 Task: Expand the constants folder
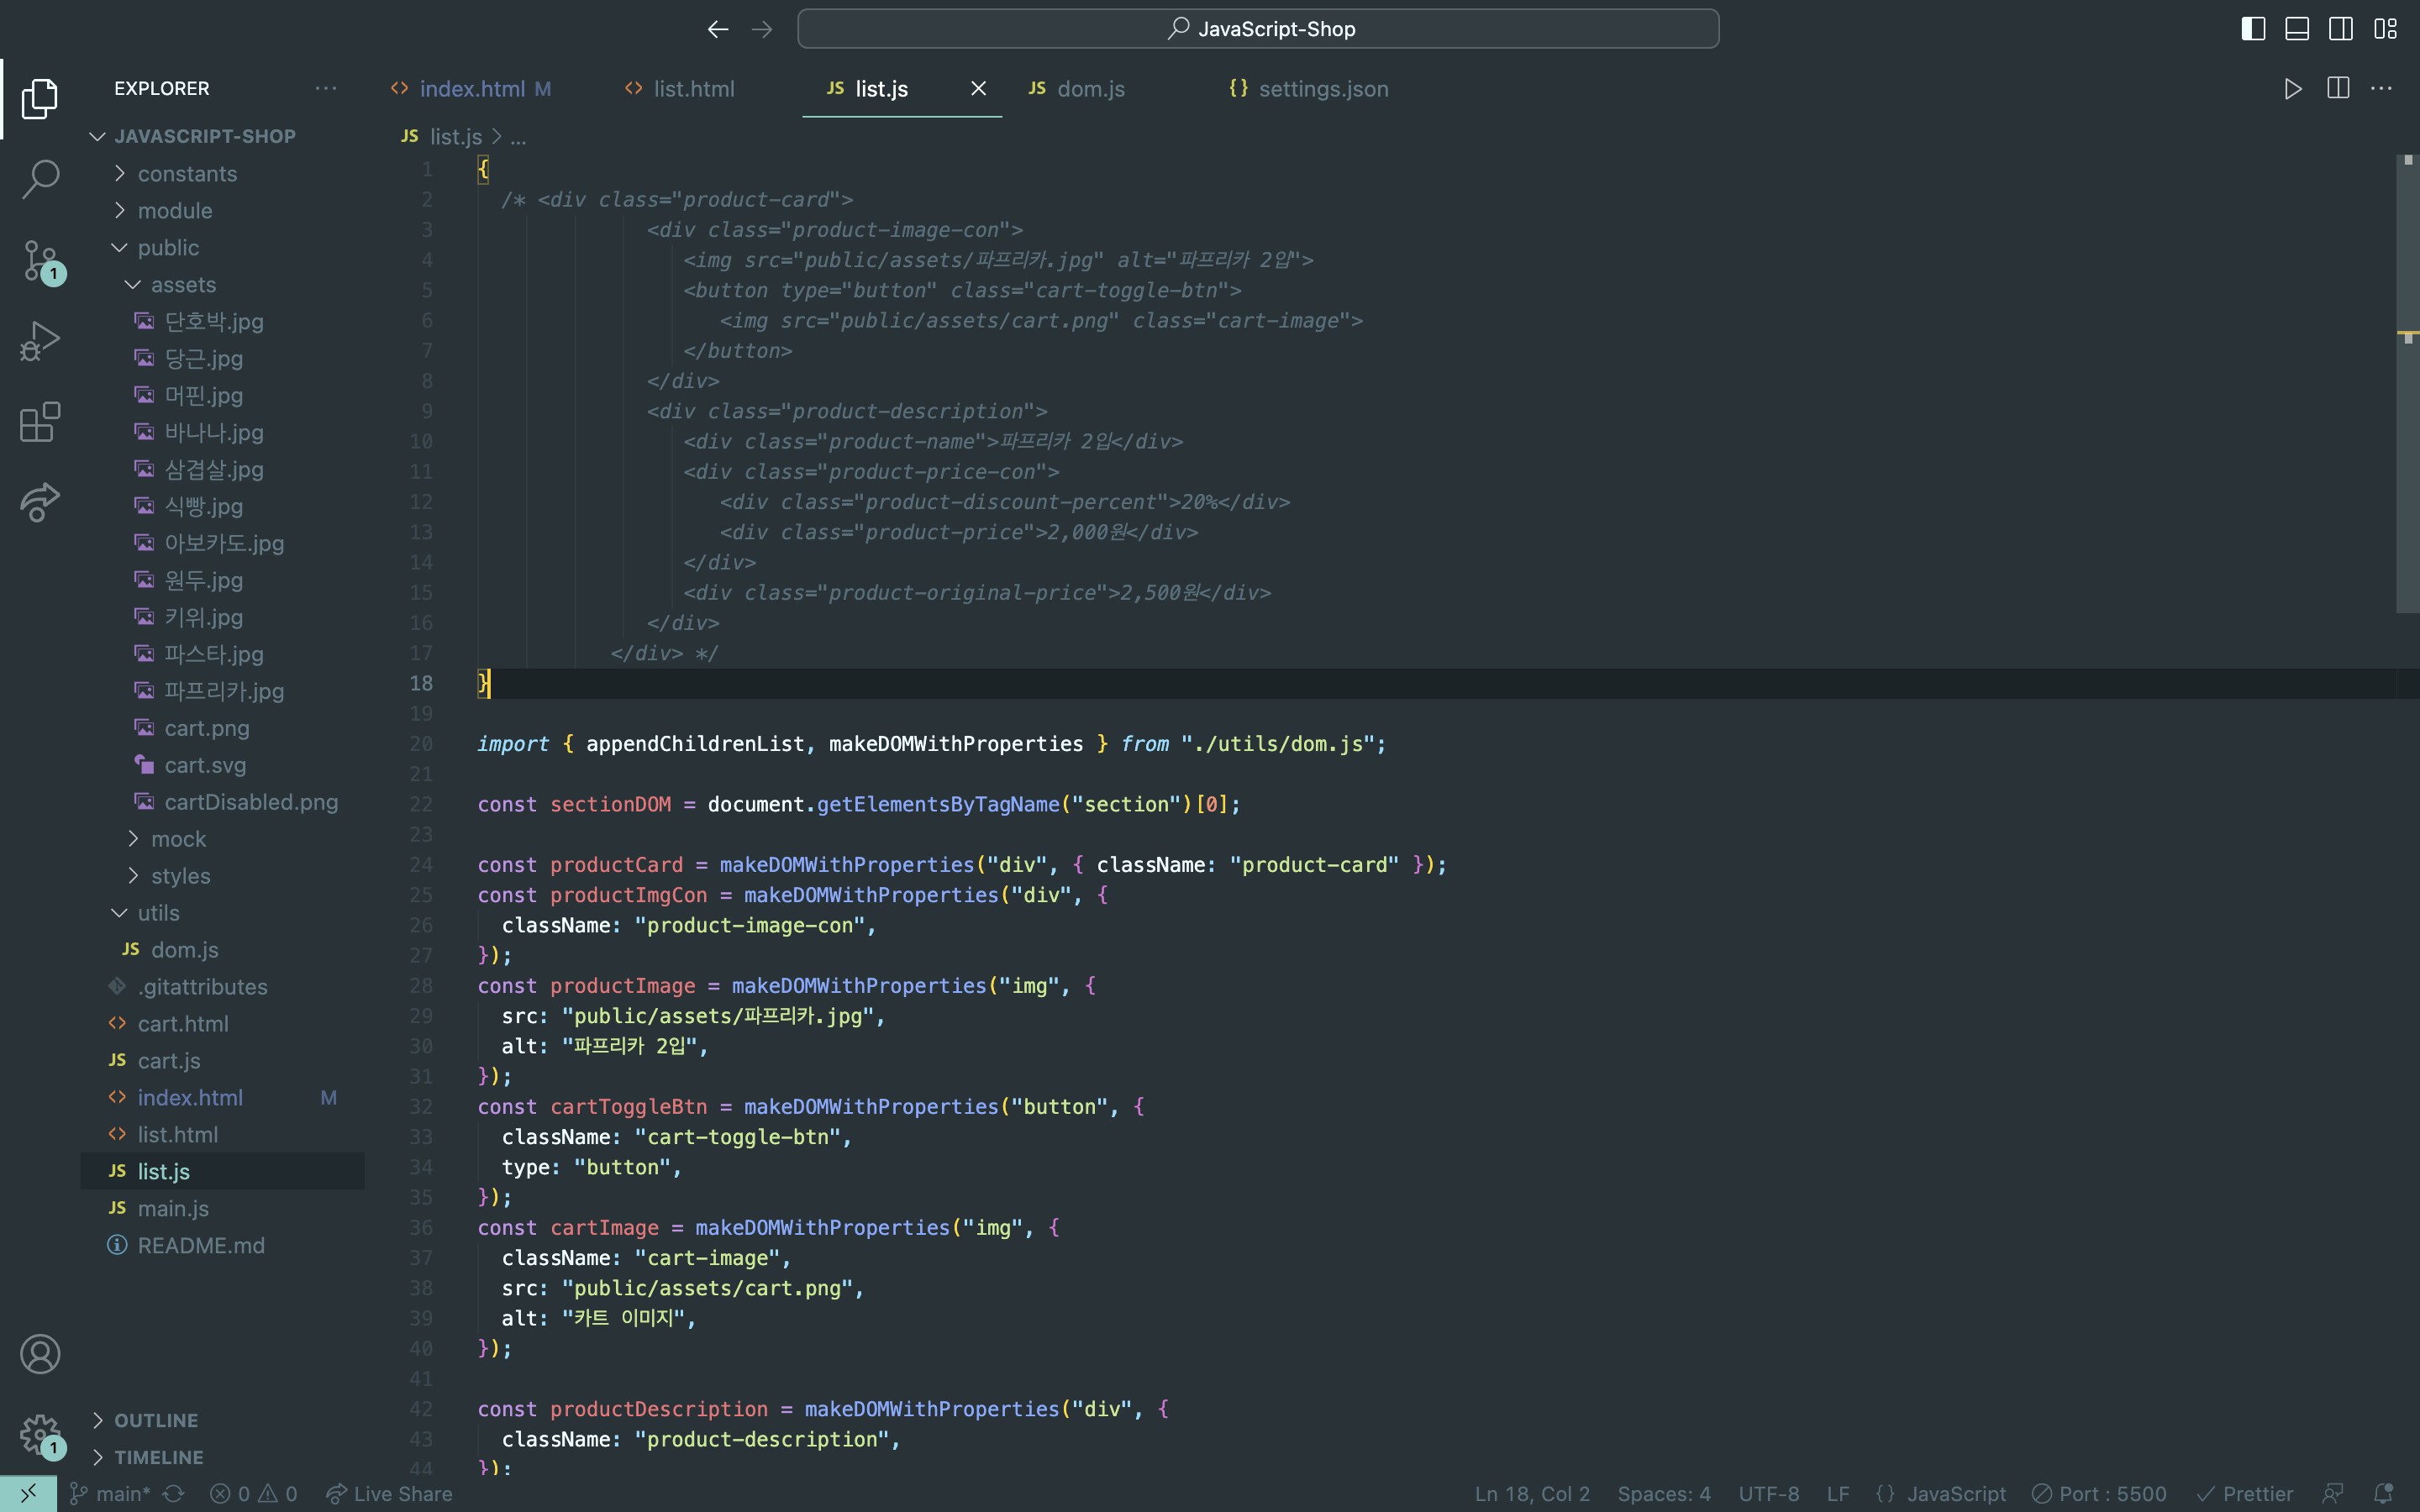pyautogui.click(x=187, y=174)
